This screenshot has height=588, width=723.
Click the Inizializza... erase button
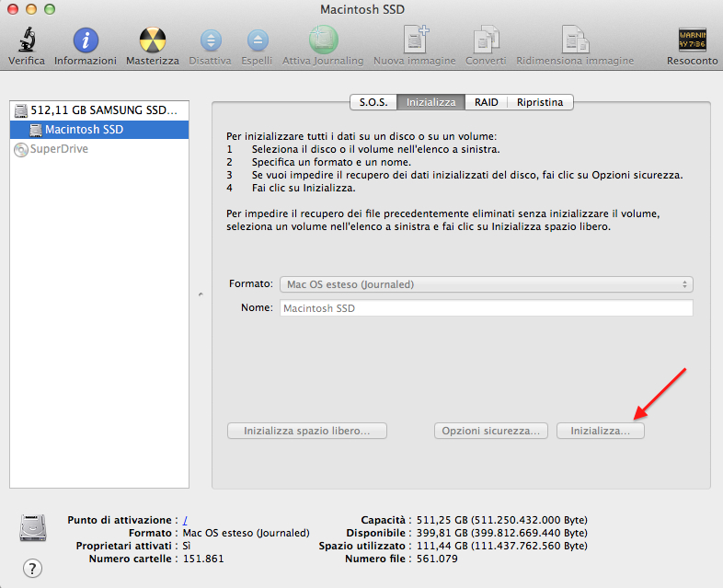(x=601, y=431)
